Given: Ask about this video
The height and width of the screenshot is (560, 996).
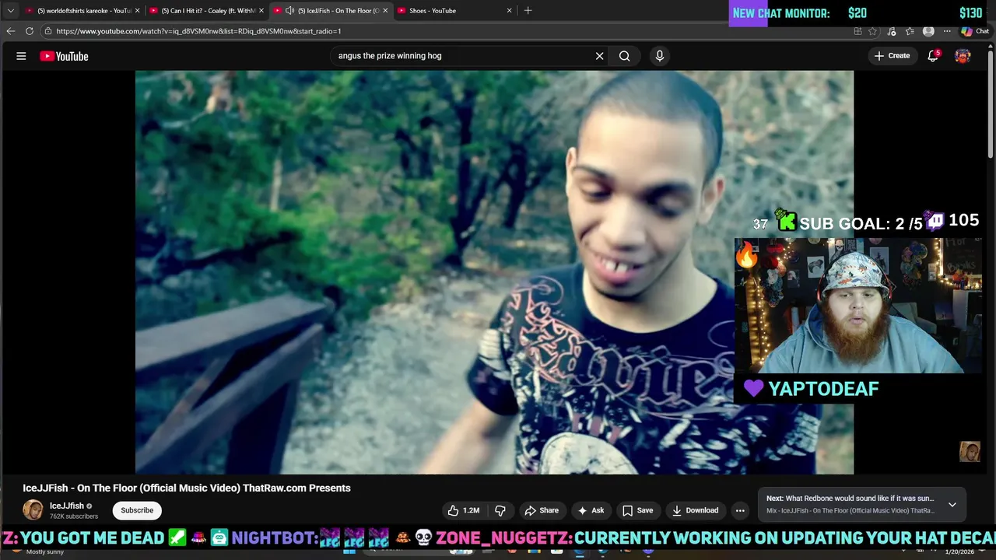Looking at the screenshot, I should 591,510.
